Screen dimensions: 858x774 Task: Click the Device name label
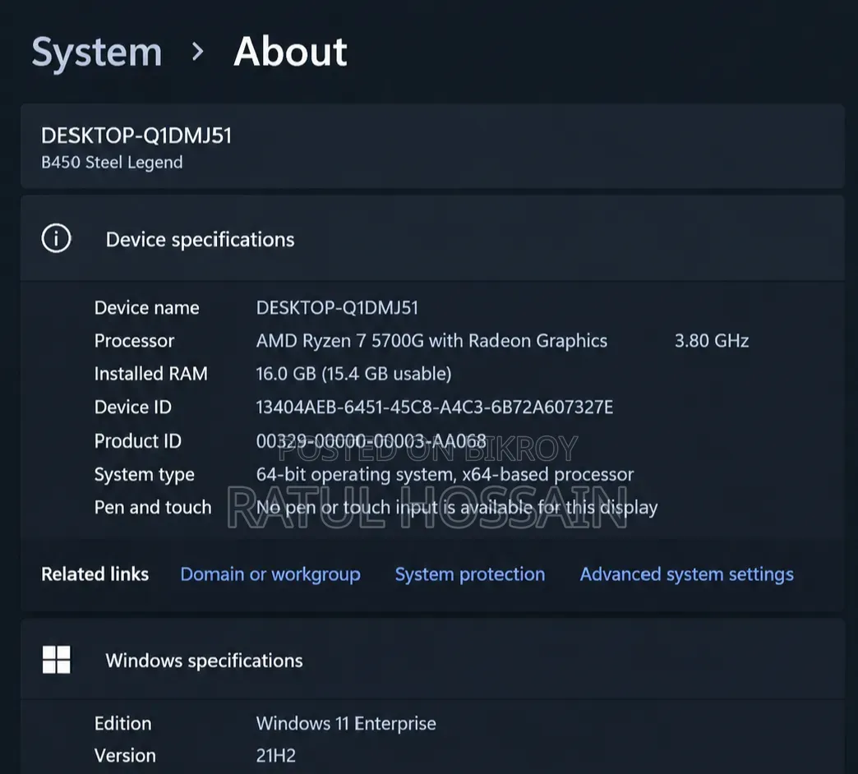[x=146, y=307]
